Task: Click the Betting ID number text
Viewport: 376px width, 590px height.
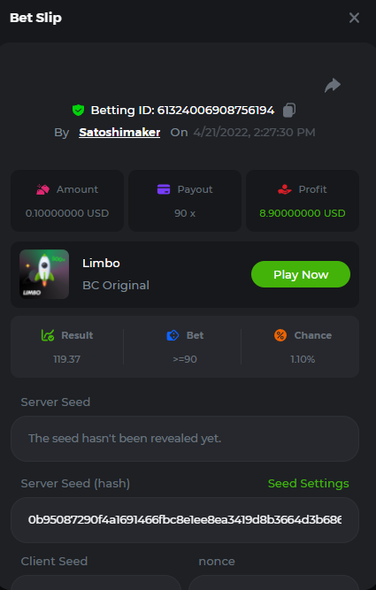Action: click(x=216, y=111)
